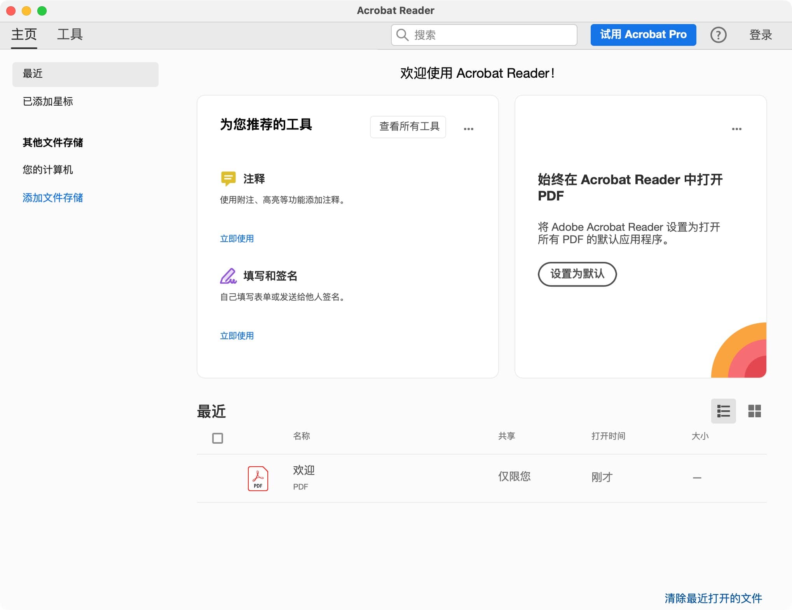The width and height of the screenshot is (792, 610).
Task: Click the help question mark icon
Action: click(x=718, y=35)
